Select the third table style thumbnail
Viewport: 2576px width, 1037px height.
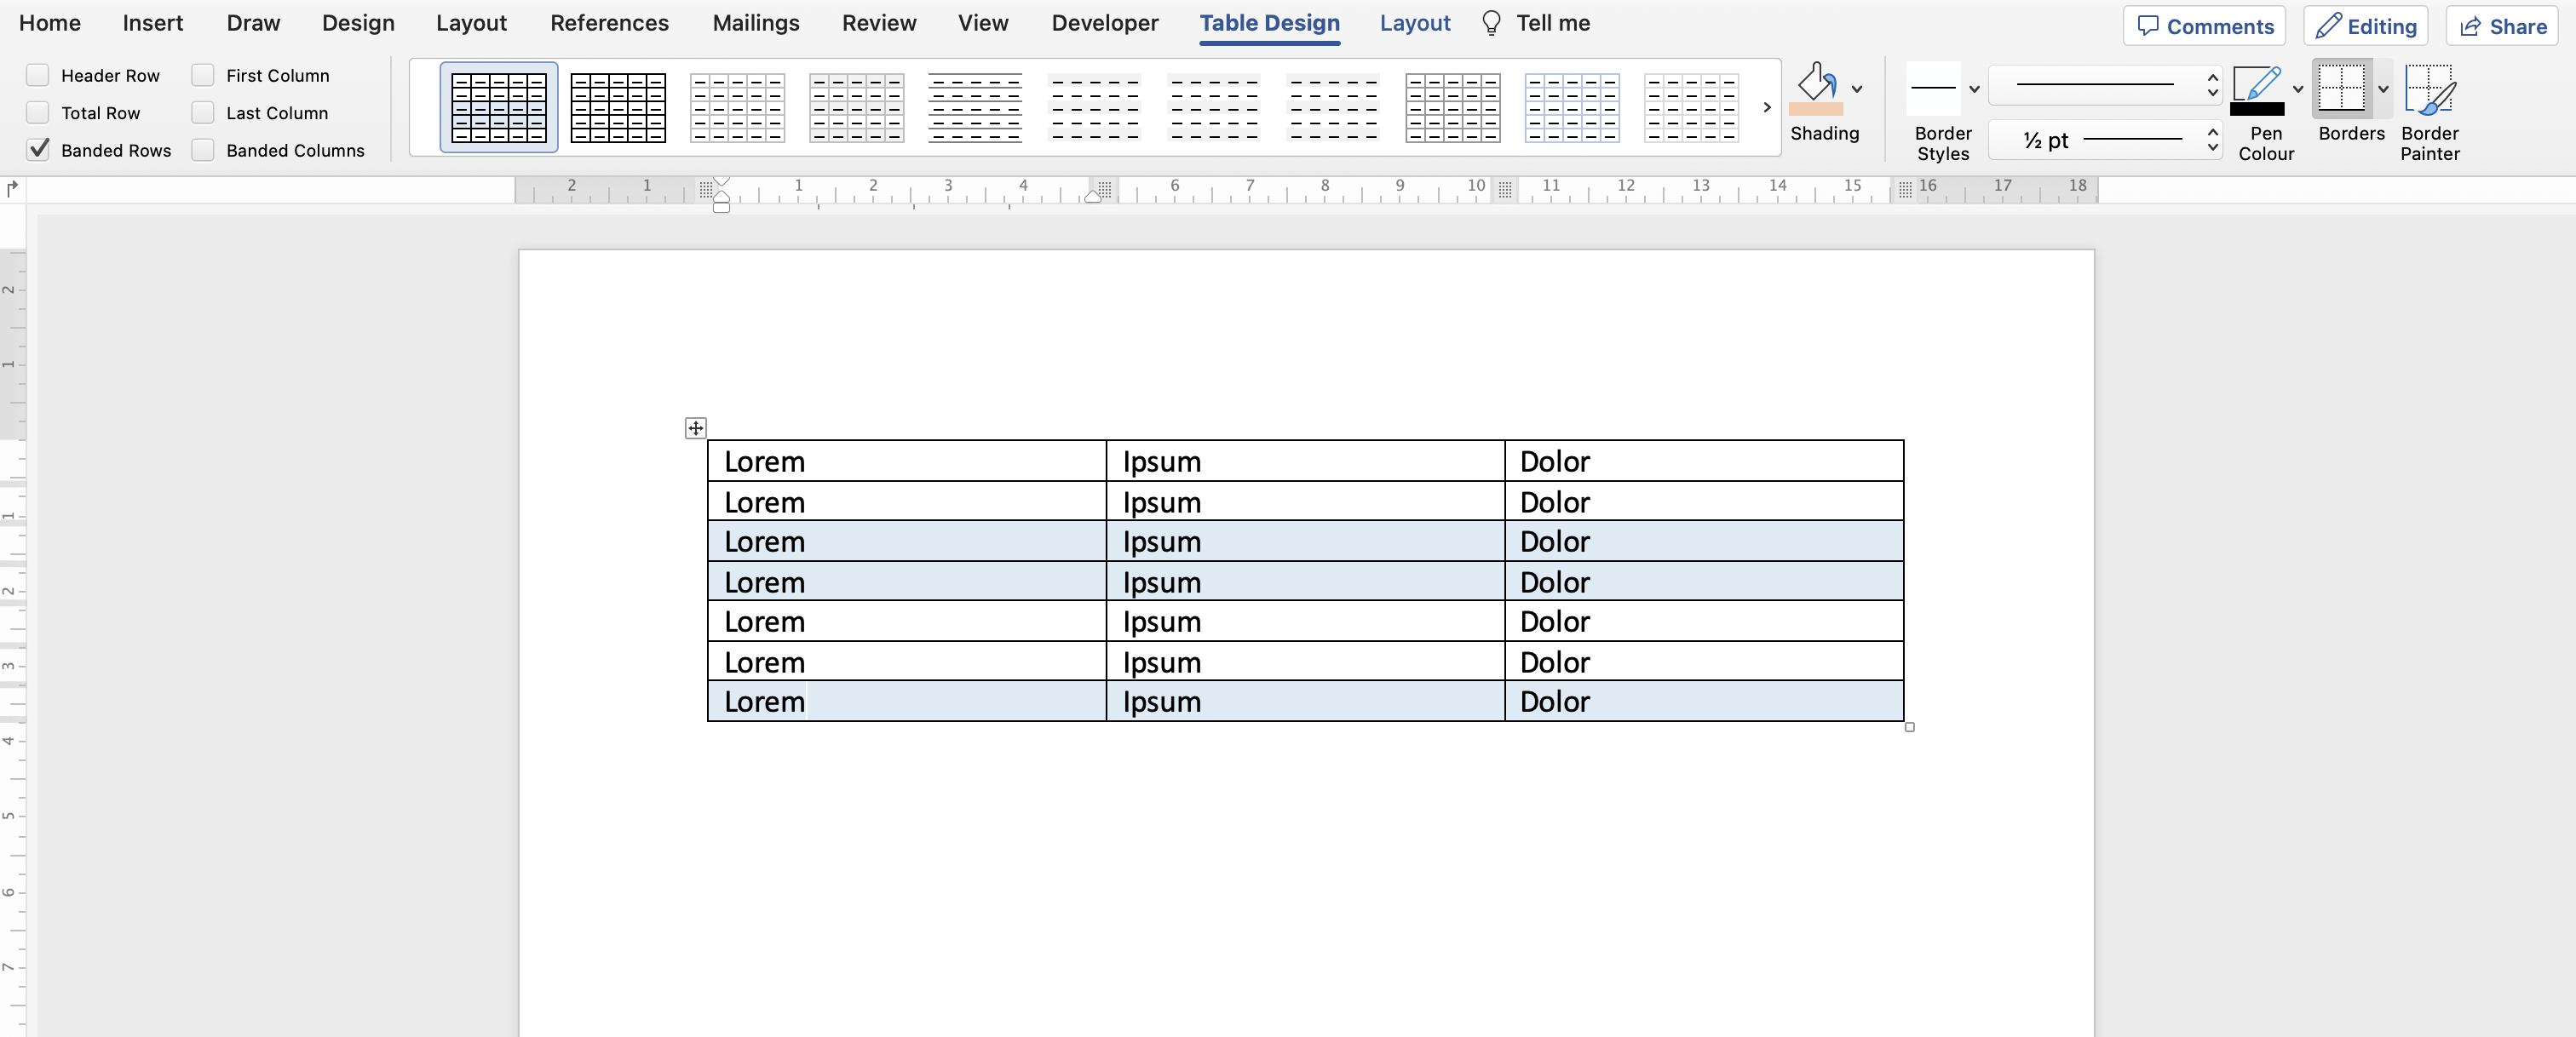click(x=737, y=107)
